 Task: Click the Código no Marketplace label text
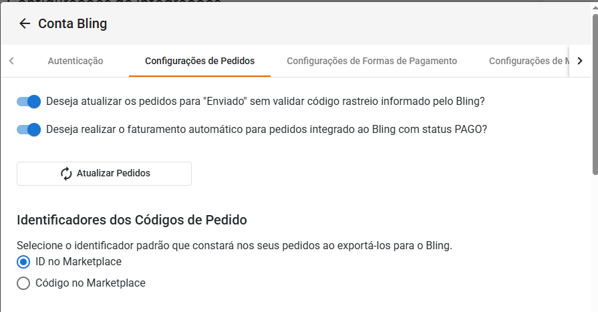(90, 283)
